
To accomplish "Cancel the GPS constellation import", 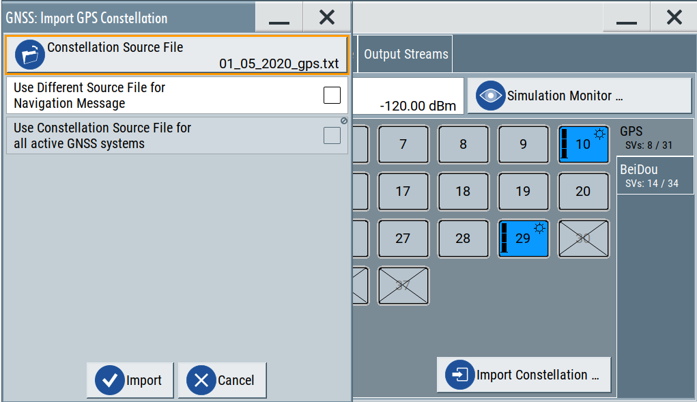I will click(222, 380).
